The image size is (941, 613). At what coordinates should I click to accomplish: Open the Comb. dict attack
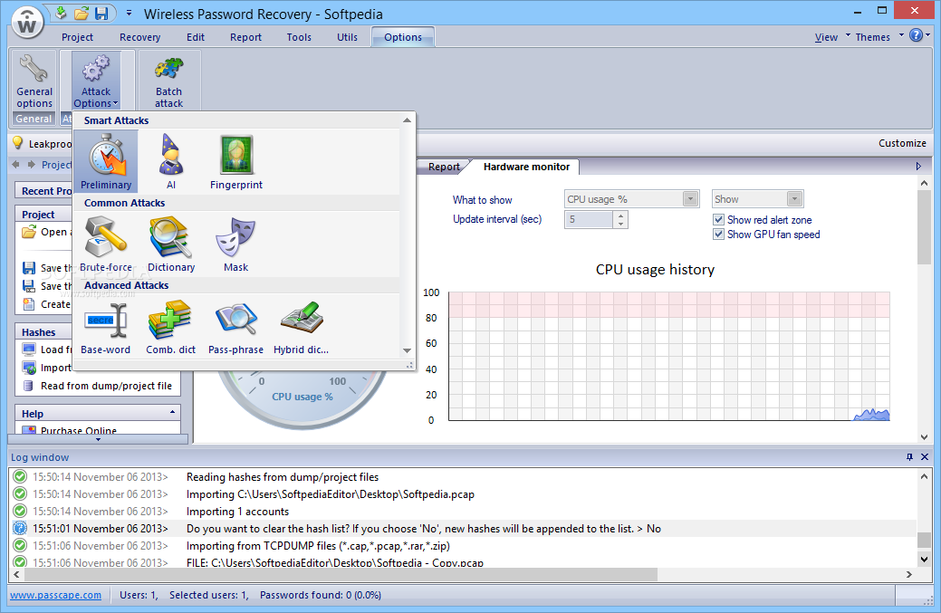tap(171, 326)
